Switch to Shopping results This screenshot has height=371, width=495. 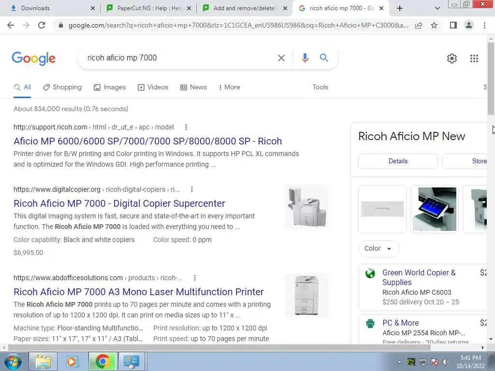pyautogui.click(x=62, y=87)
